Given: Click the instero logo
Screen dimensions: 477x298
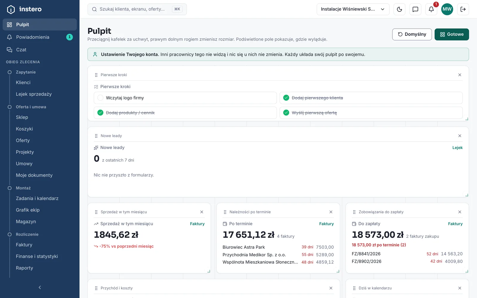Looking at the screenshot, I should point(24,9).
